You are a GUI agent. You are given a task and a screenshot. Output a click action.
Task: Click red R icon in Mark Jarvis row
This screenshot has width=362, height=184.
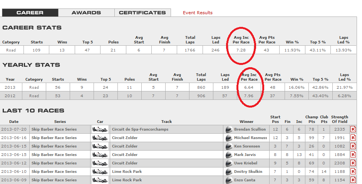pyautogui.click(x=353, y=155)
